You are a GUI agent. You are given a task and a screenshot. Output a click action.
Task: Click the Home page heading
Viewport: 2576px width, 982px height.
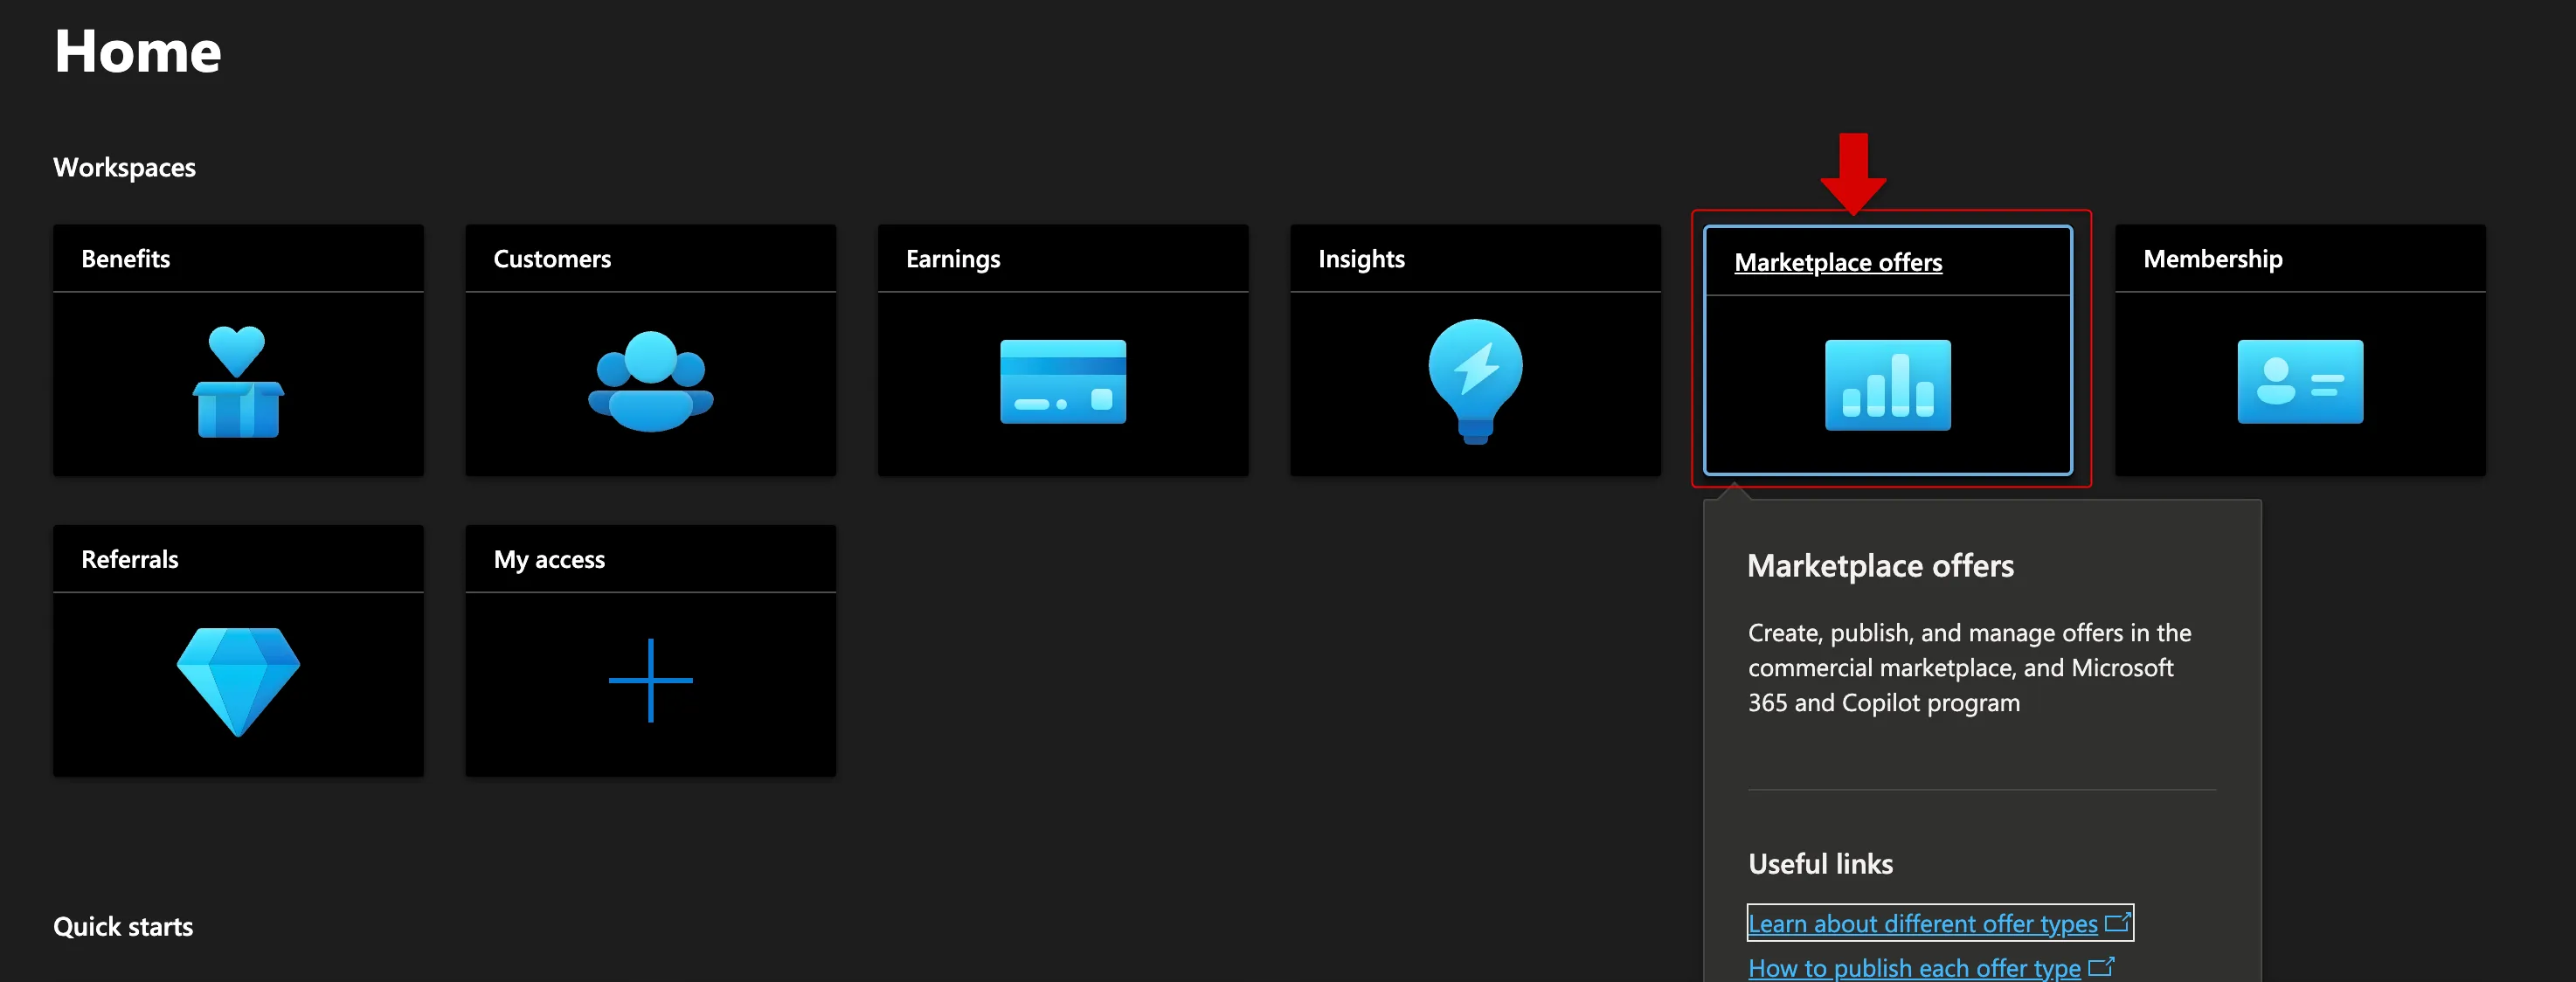click(138, 51)
